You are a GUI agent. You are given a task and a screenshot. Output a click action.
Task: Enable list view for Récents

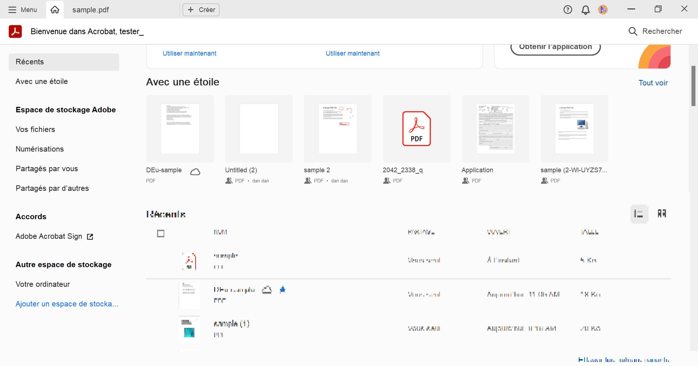tap(639, 214)
